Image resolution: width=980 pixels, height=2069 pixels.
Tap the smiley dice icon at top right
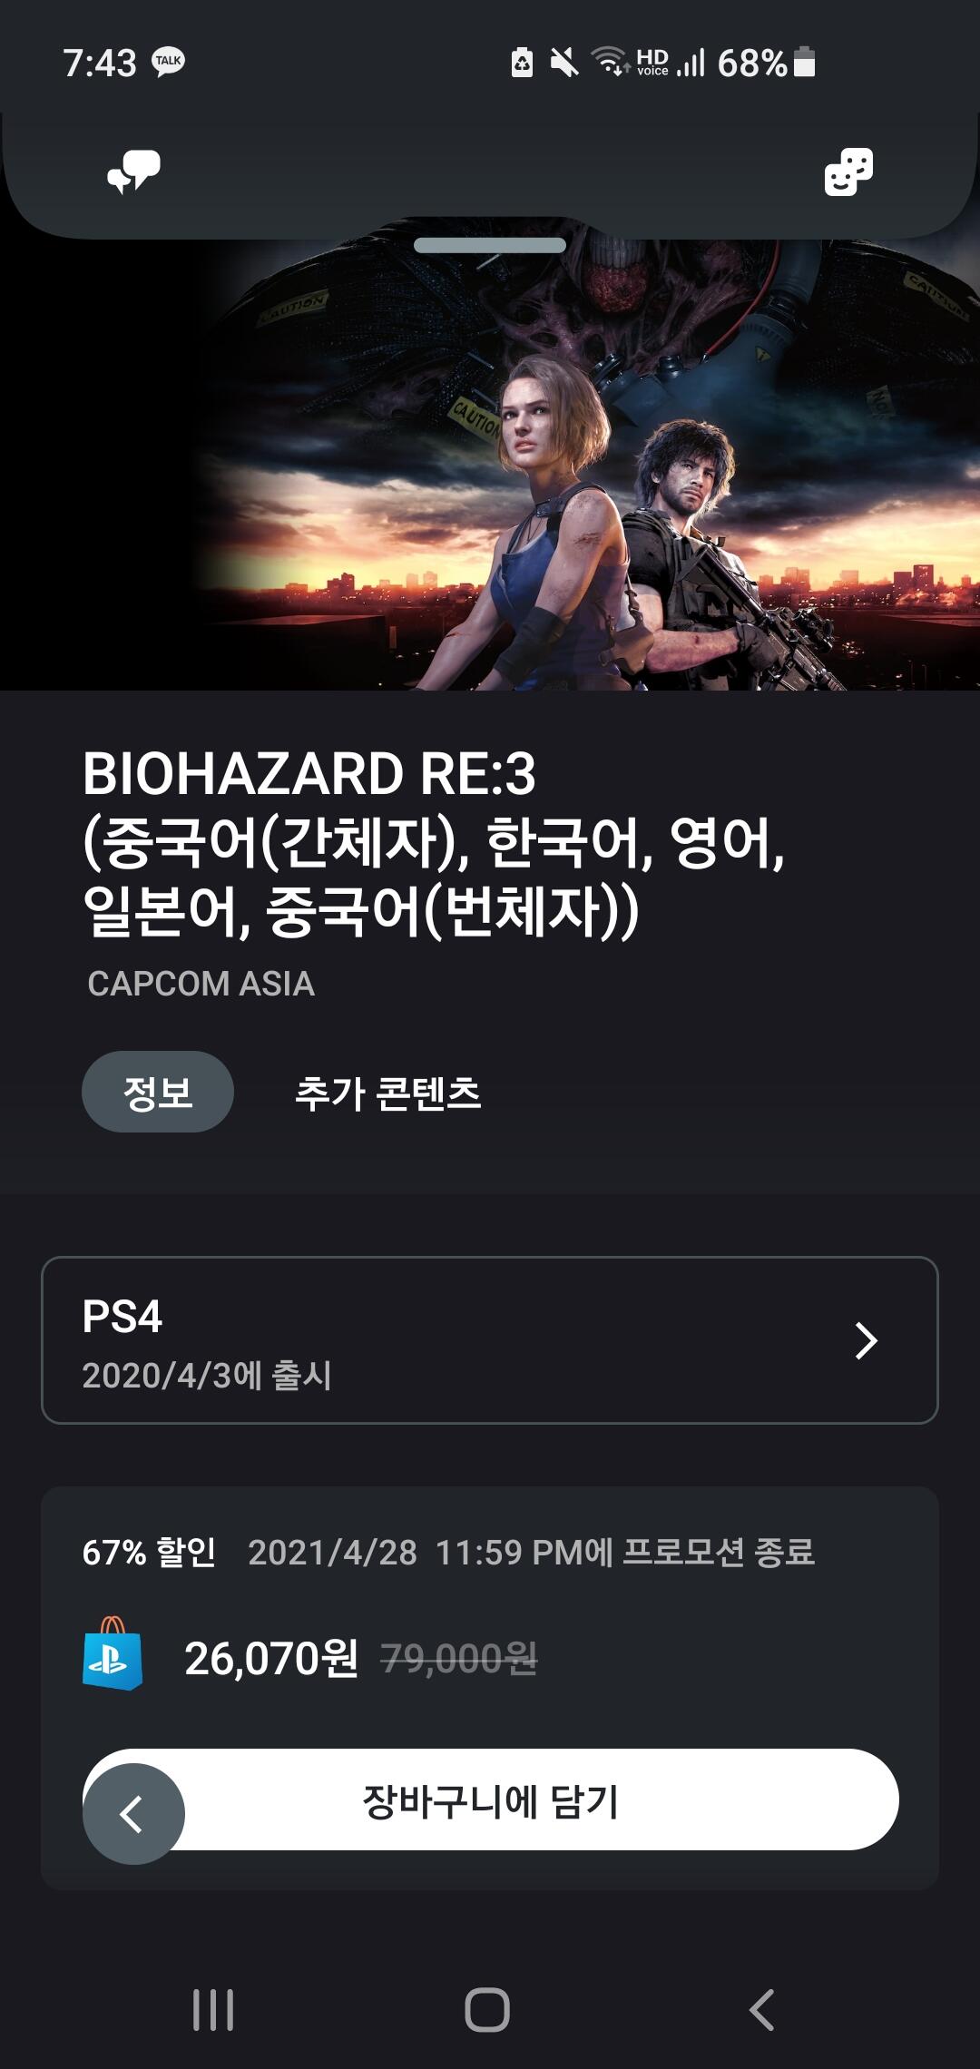pyautogui.click(x=848, y=172)
